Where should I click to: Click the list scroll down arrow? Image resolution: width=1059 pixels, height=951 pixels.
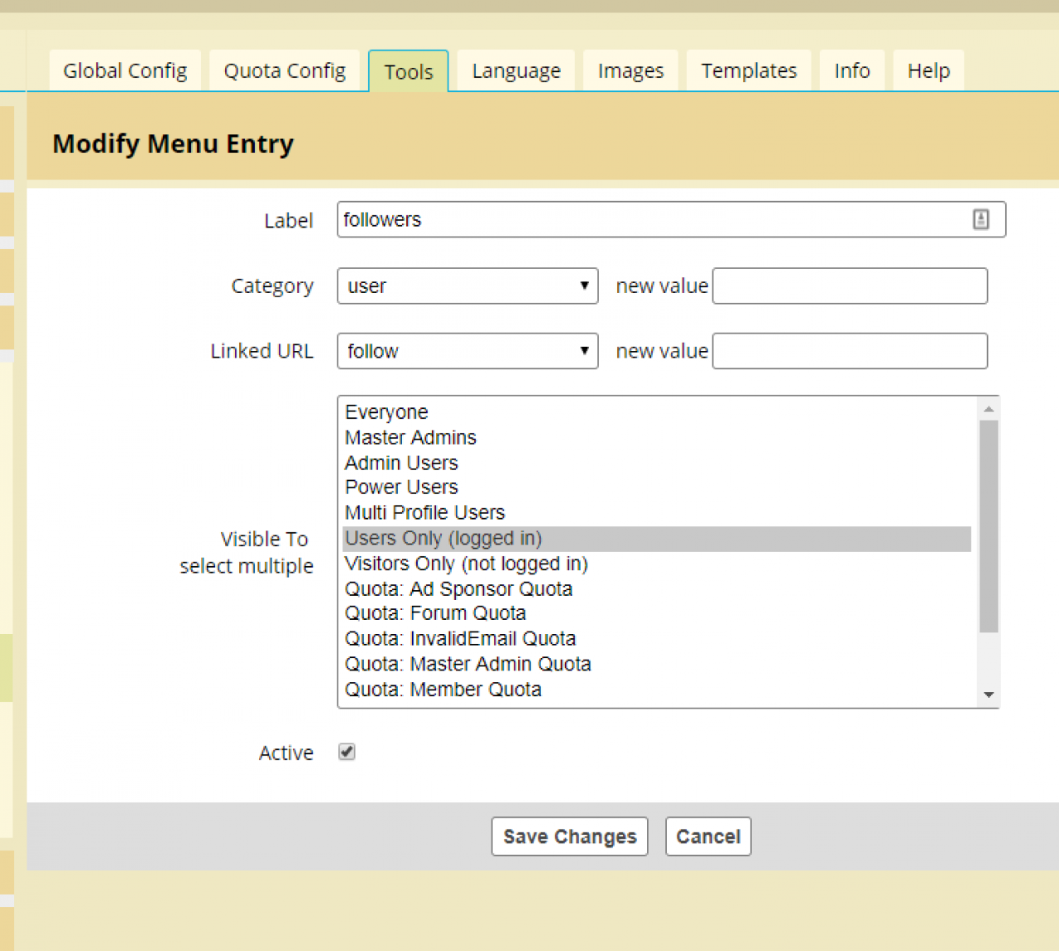(989, 695)
